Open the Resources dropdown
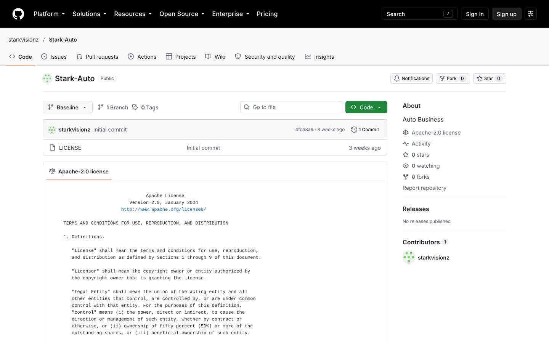This screenshot has width=549, height=343. point(133,14)
